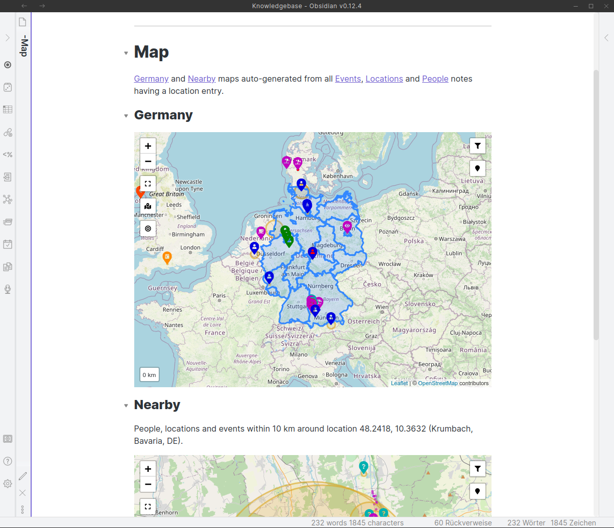614x528 pixels.
Task: Open the graph view icon in sidebar
Action: [x=8, y=199]
